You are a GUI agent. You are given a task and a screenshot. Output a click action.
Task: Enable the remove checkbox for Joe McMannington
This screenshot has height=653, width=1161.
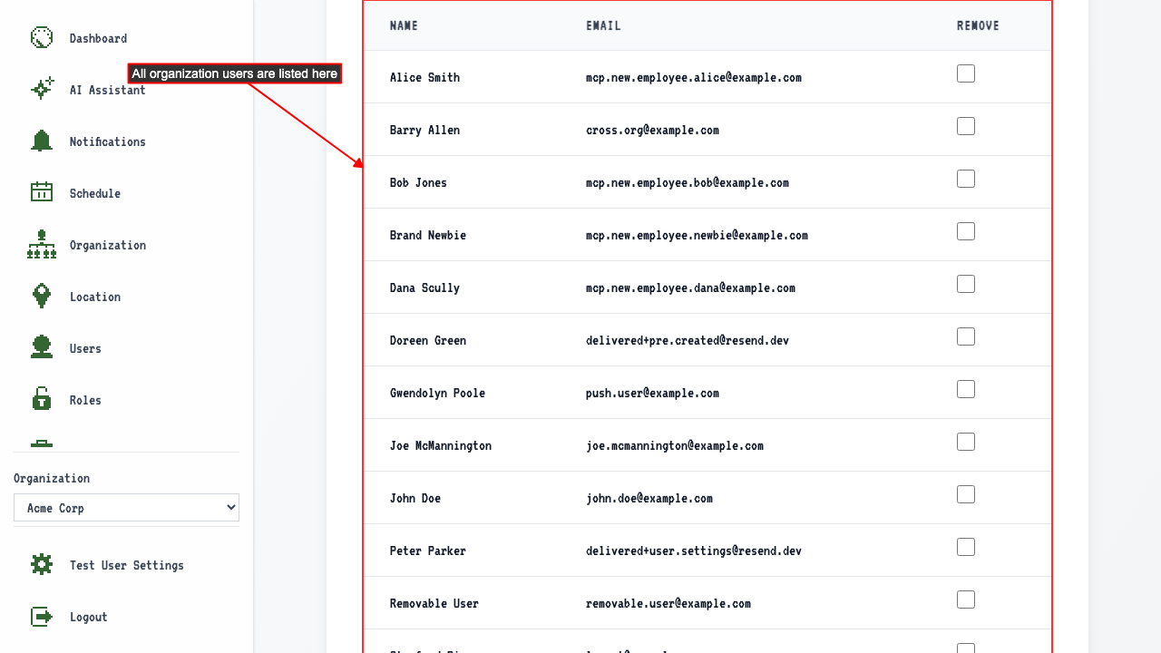coord(966,442)
